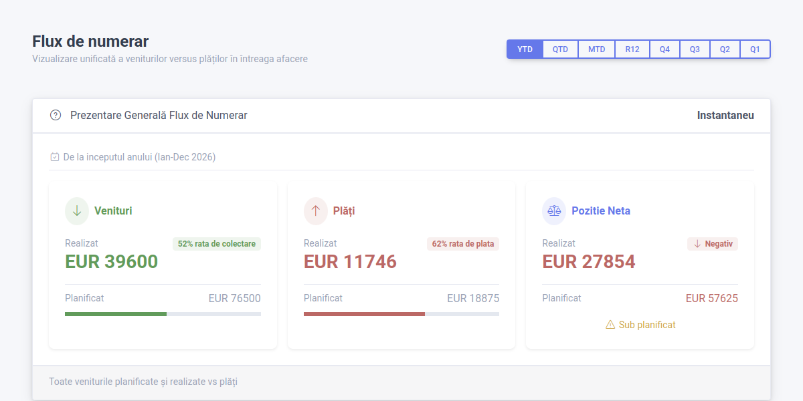Click the planned EUR 57625 amount

(712, 298)
